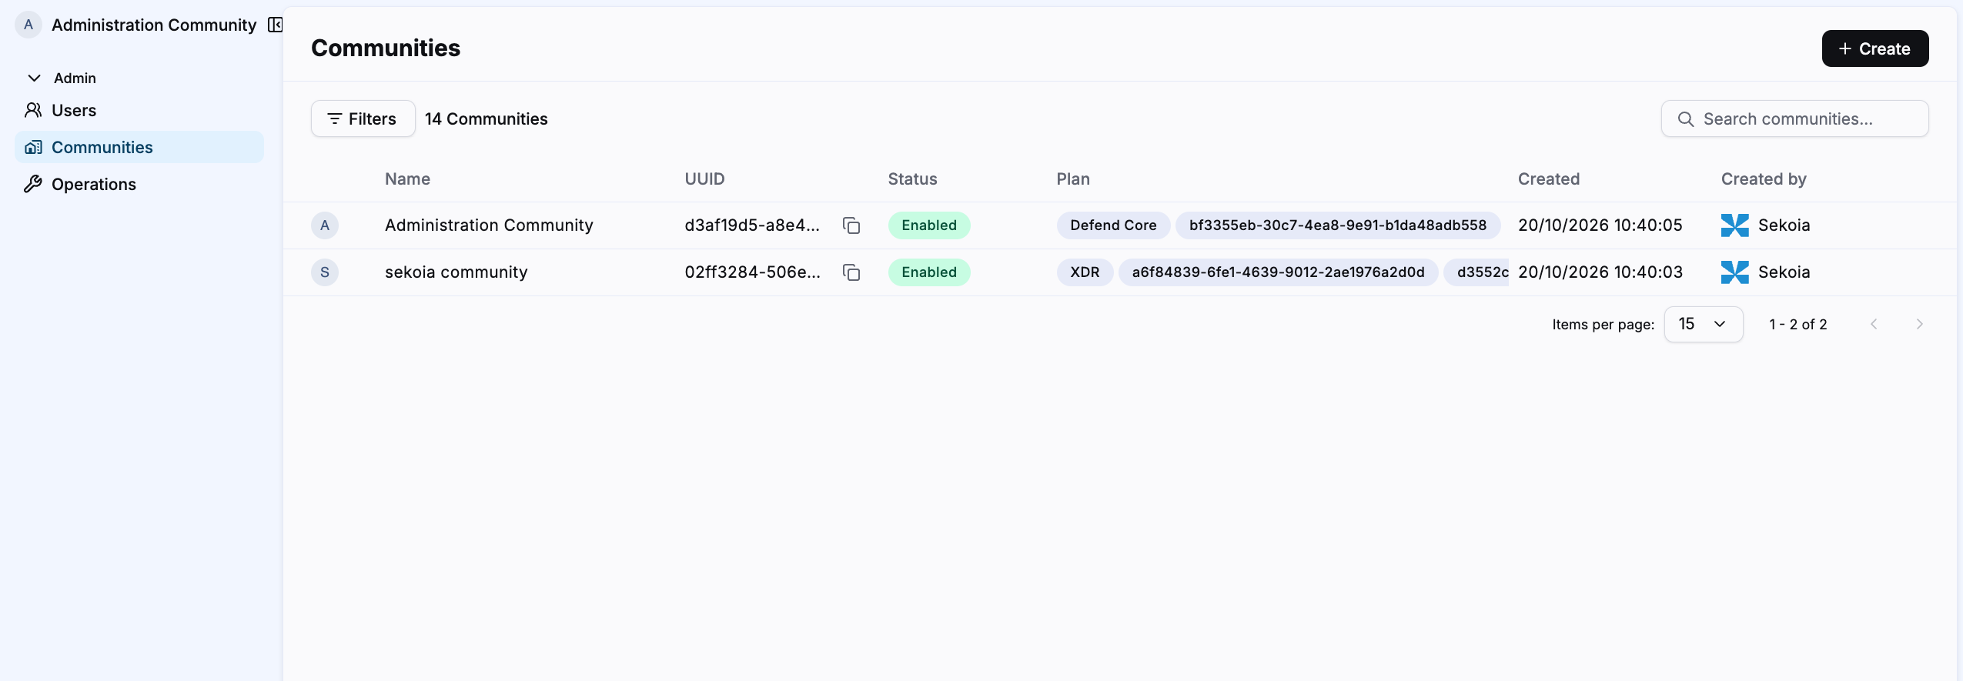Click the Administration Community avatar in sidebar header
This screenshot has height=681, width=1963.
[28, 25]
